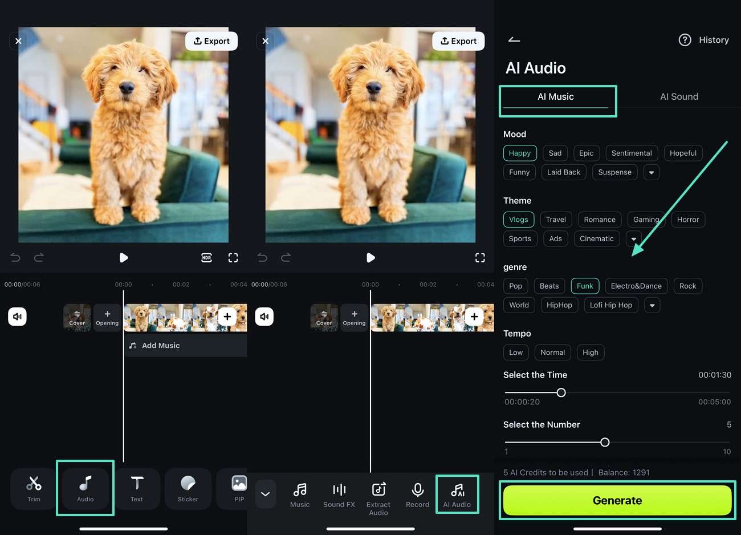Select Funk genre

coord(585,286)
